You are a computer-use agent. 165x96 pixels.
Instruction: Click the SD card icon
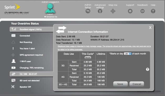13,80
